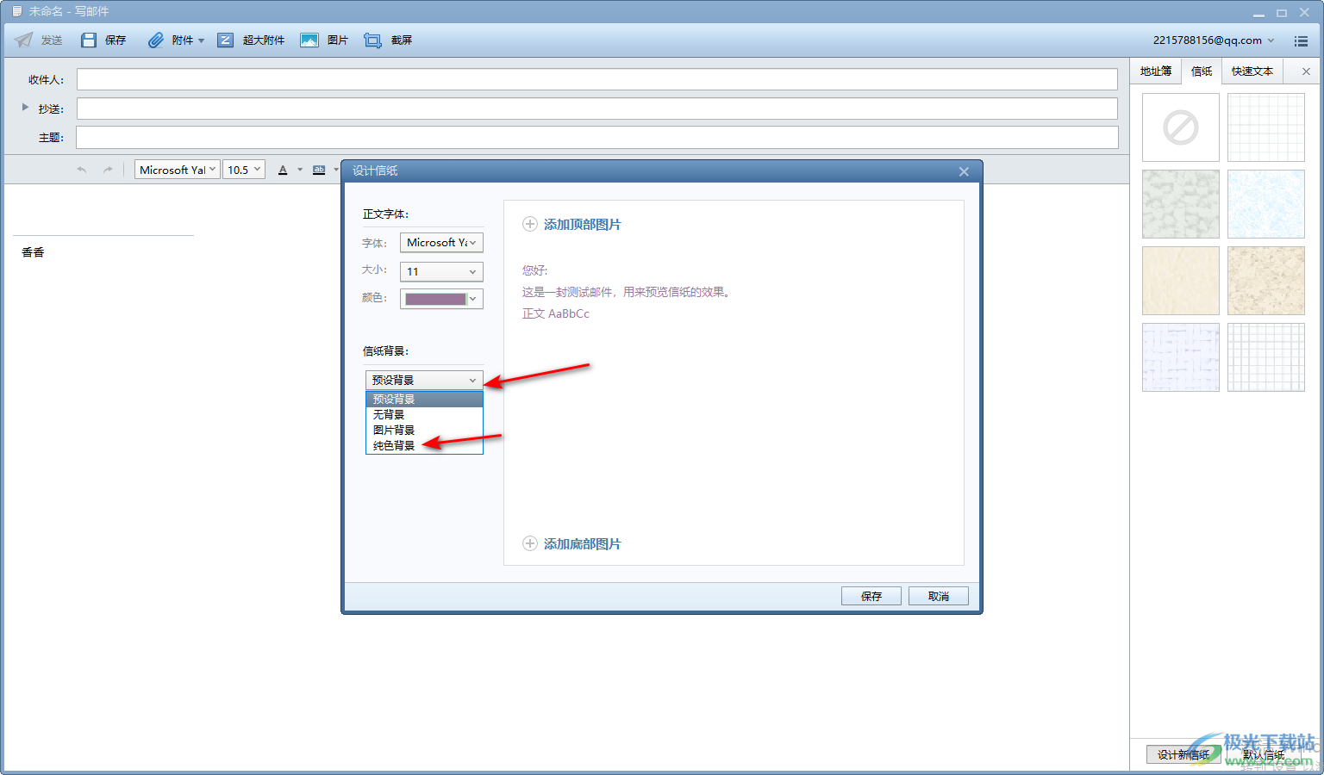Insert a picture with the 图片 icon
This screenshot has height=775, width=1324.
tap(309, 40)
